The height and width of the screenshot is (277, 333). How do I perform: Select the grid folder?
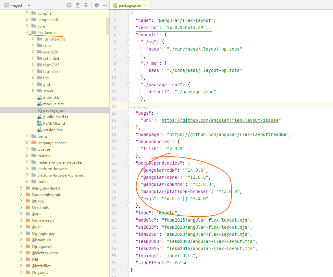[46, 84]
